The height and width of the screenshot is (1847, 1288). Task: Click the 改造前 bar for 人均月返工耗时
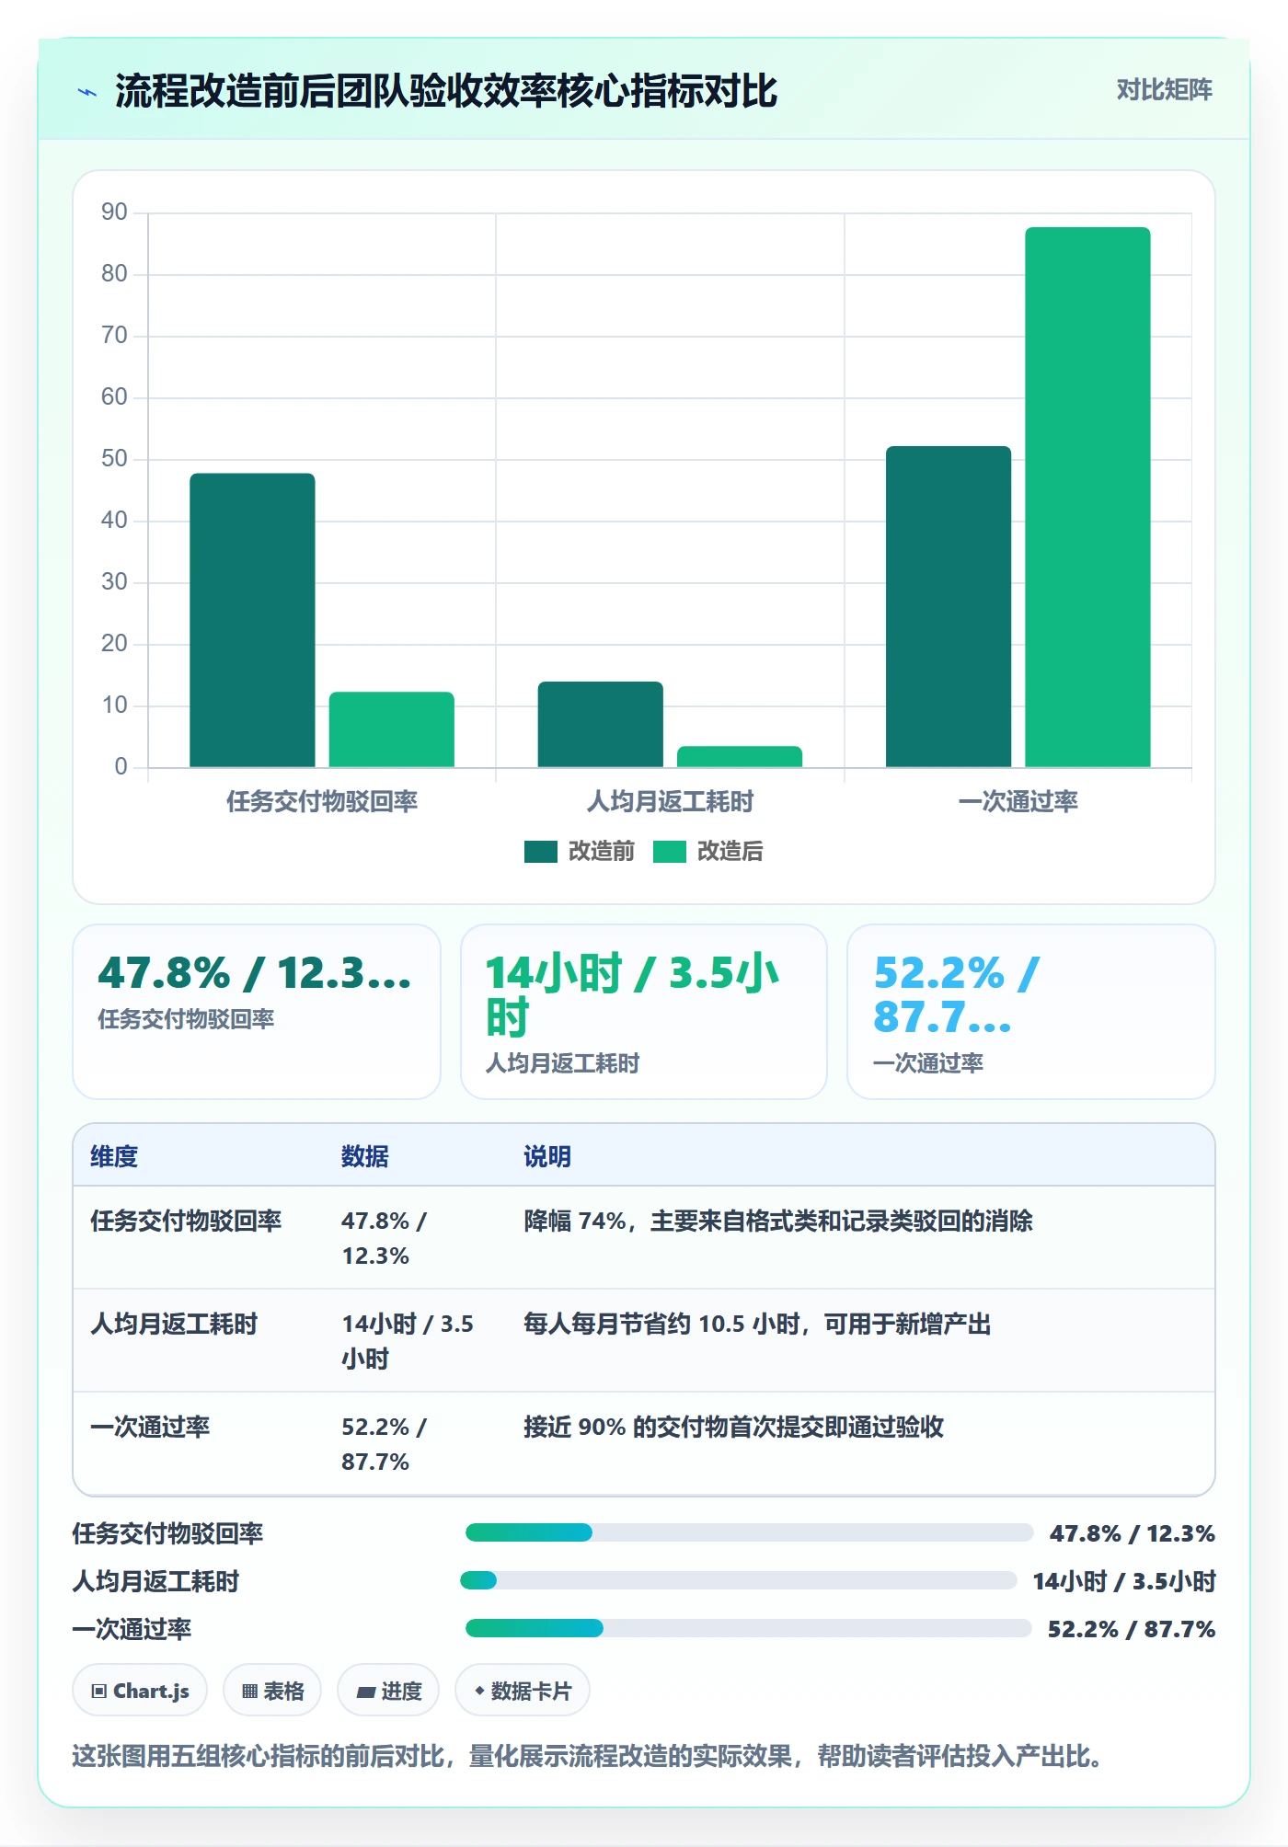pos(601,724)
